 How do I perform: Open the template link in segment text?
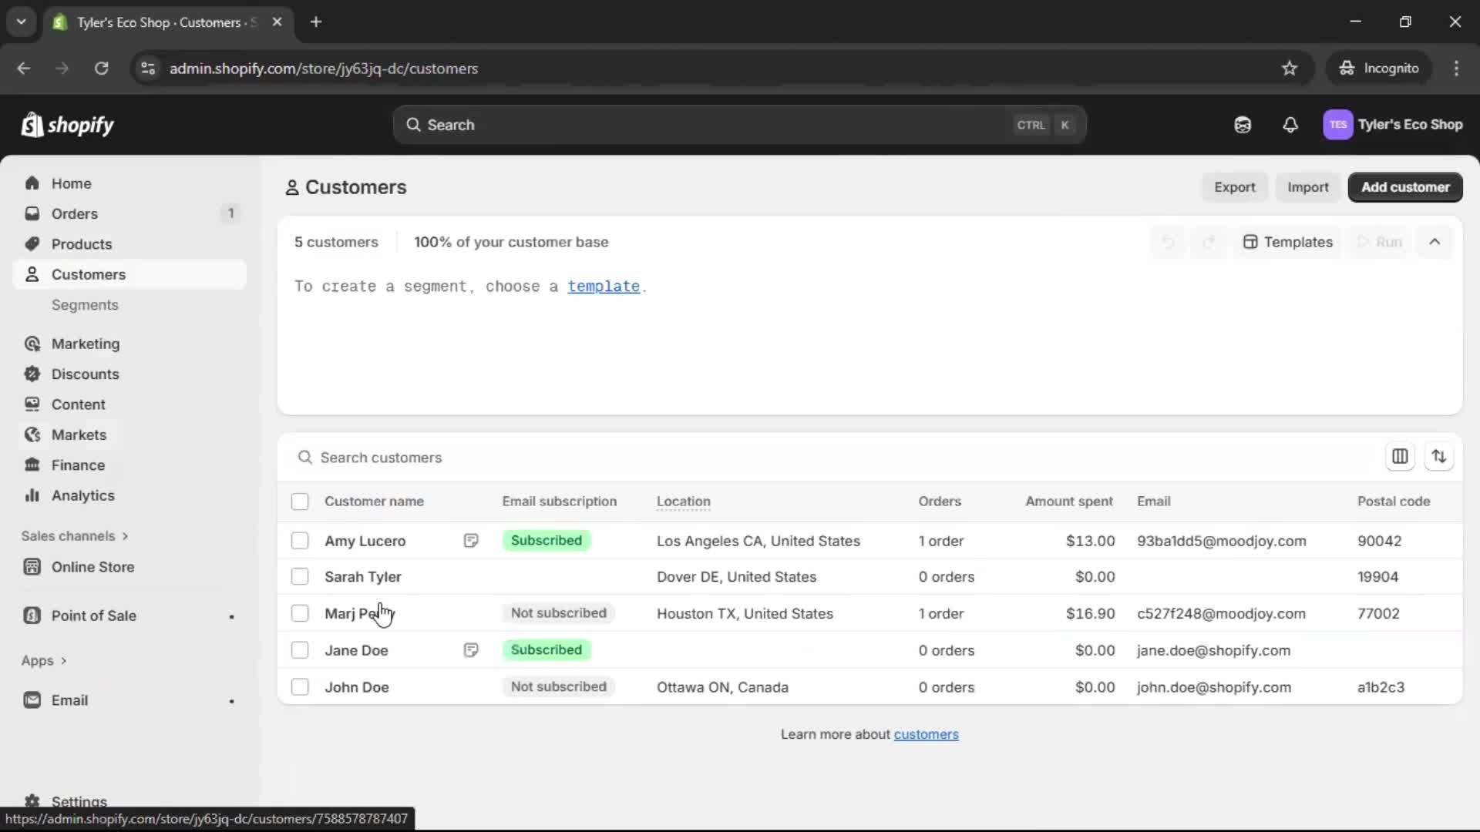(x=603, y=286)
